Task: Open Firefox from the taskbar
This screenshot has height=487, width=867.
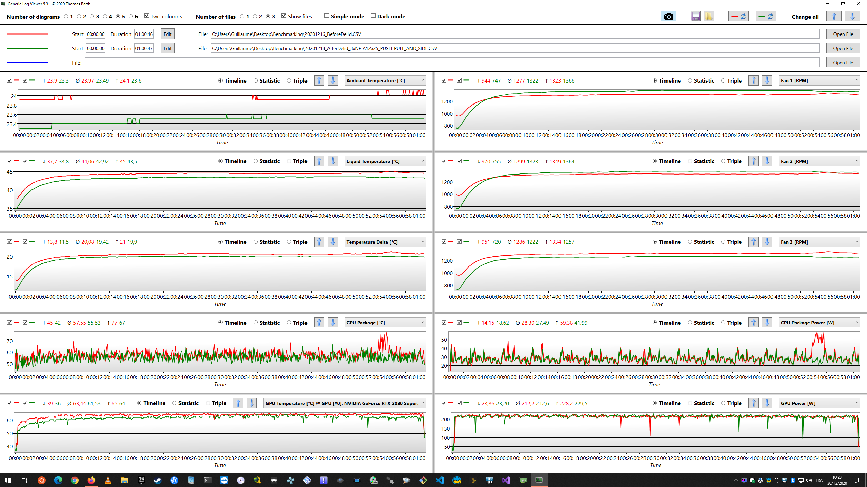Action: tap(91, 480)
